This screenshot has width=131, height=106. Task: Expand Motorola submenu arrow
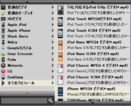53,66
